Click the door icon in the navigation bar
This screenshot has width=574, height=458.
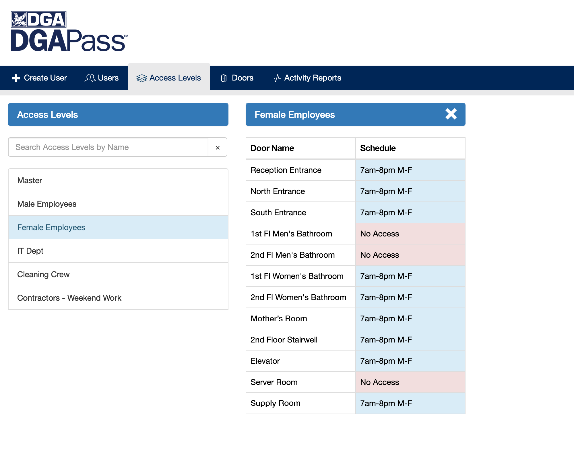[x=224, y=77]
